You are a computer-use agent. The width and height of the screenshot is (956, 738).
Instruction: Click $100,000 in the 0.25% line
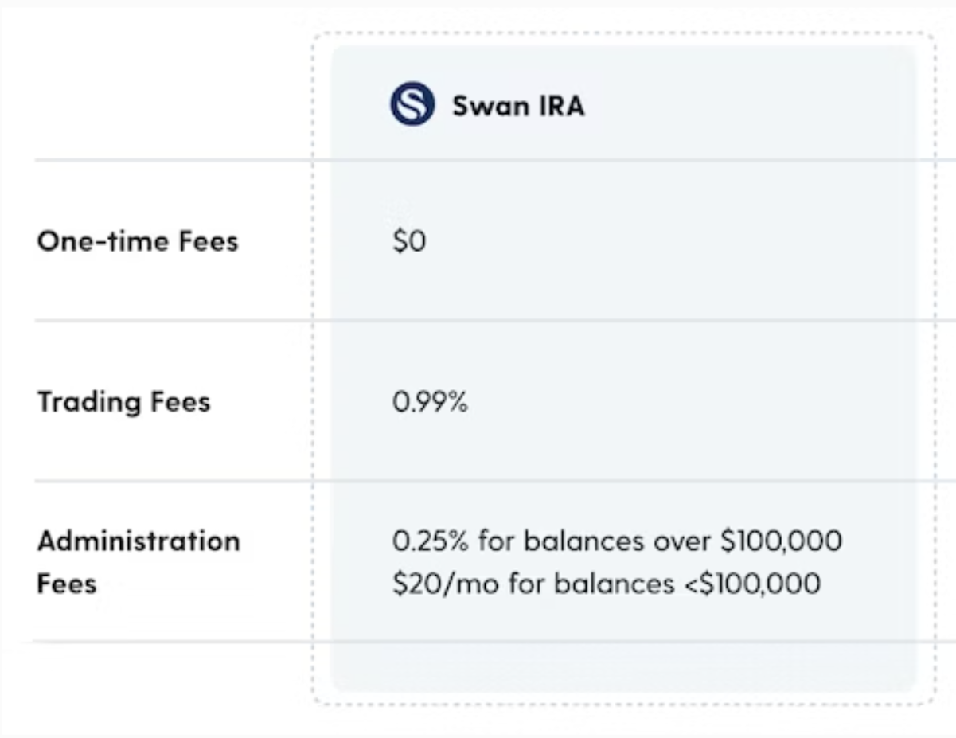781,541
